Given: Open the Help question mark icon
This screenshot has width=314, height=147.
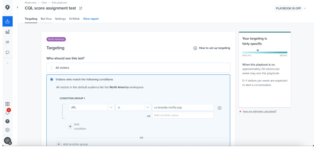Looking at the screenshot, I should (x=7, y=121).
